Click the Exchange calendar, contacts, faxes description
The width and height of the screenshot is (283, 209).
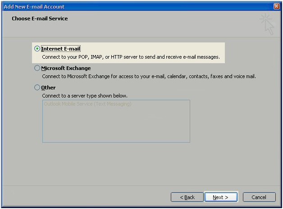point(149,77)
